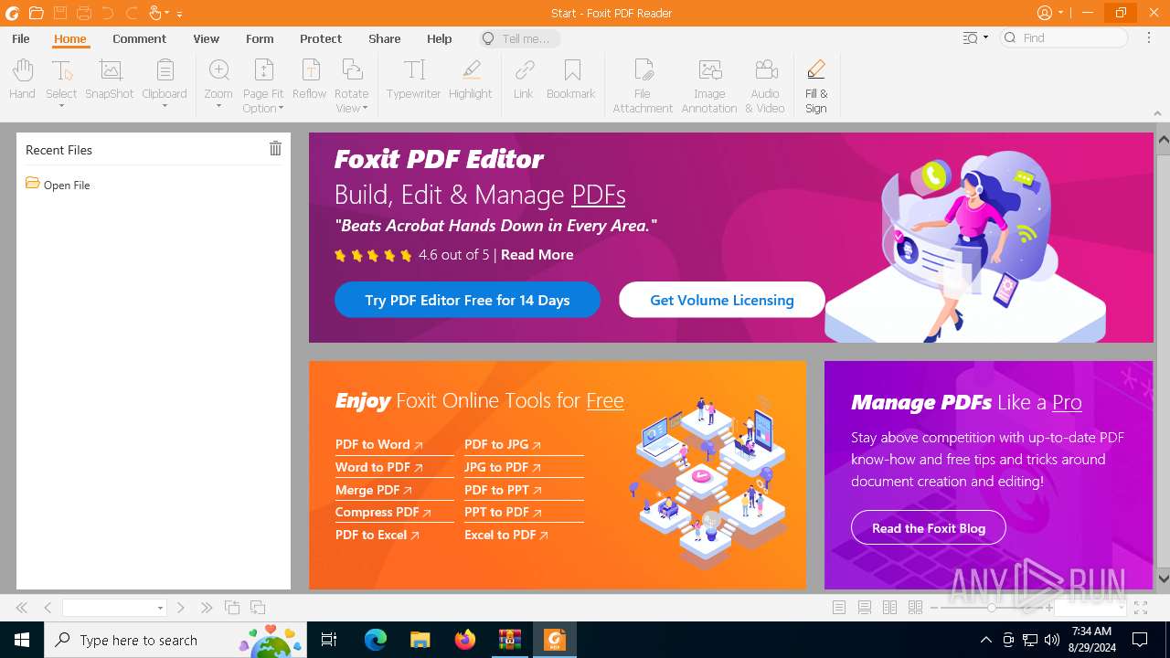The image size is (1170, 658).
Task: Adjust the zoom slider handle
Action: coord(992,608)
